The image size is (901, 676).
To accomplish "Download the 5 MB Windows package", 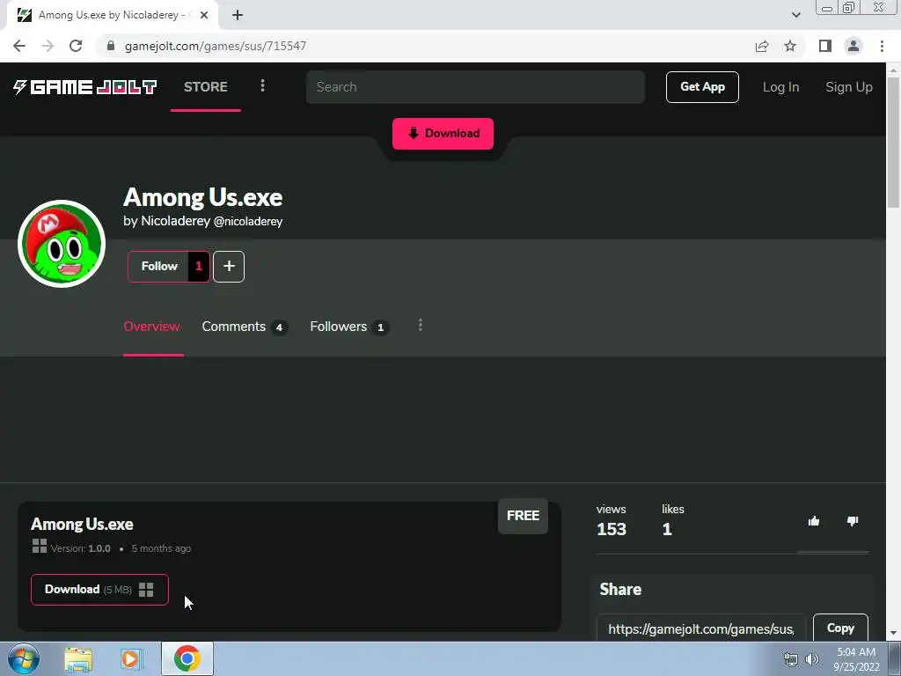I will pyautogui.click(x=99, y=589).
